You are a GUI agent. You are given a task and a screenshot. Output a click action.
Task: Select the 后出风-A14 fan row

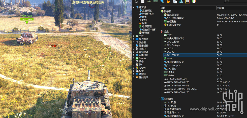[x=205, y=112]
